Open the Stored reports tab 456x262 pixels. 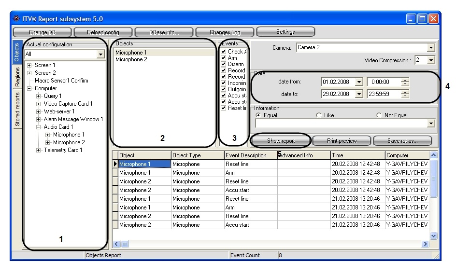pos(17,110)
